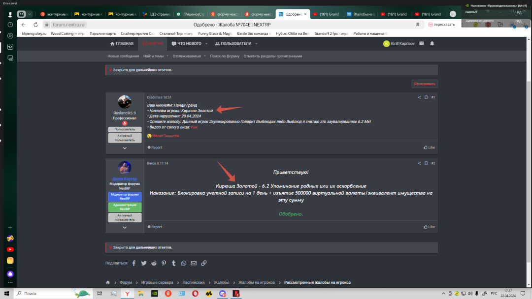Open Kirill Kaprlaov account menu
The height and width of the screenshot is (299, 532).
pyautogui.click(x=399, y=44)
